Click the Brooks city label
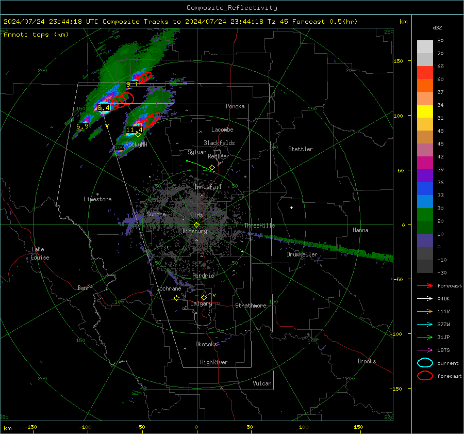 367,361
